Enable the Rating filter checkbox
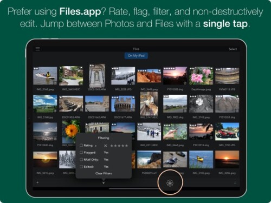This screenshot has height=203, width=271. pyautogui.click(x=81, y=145)
